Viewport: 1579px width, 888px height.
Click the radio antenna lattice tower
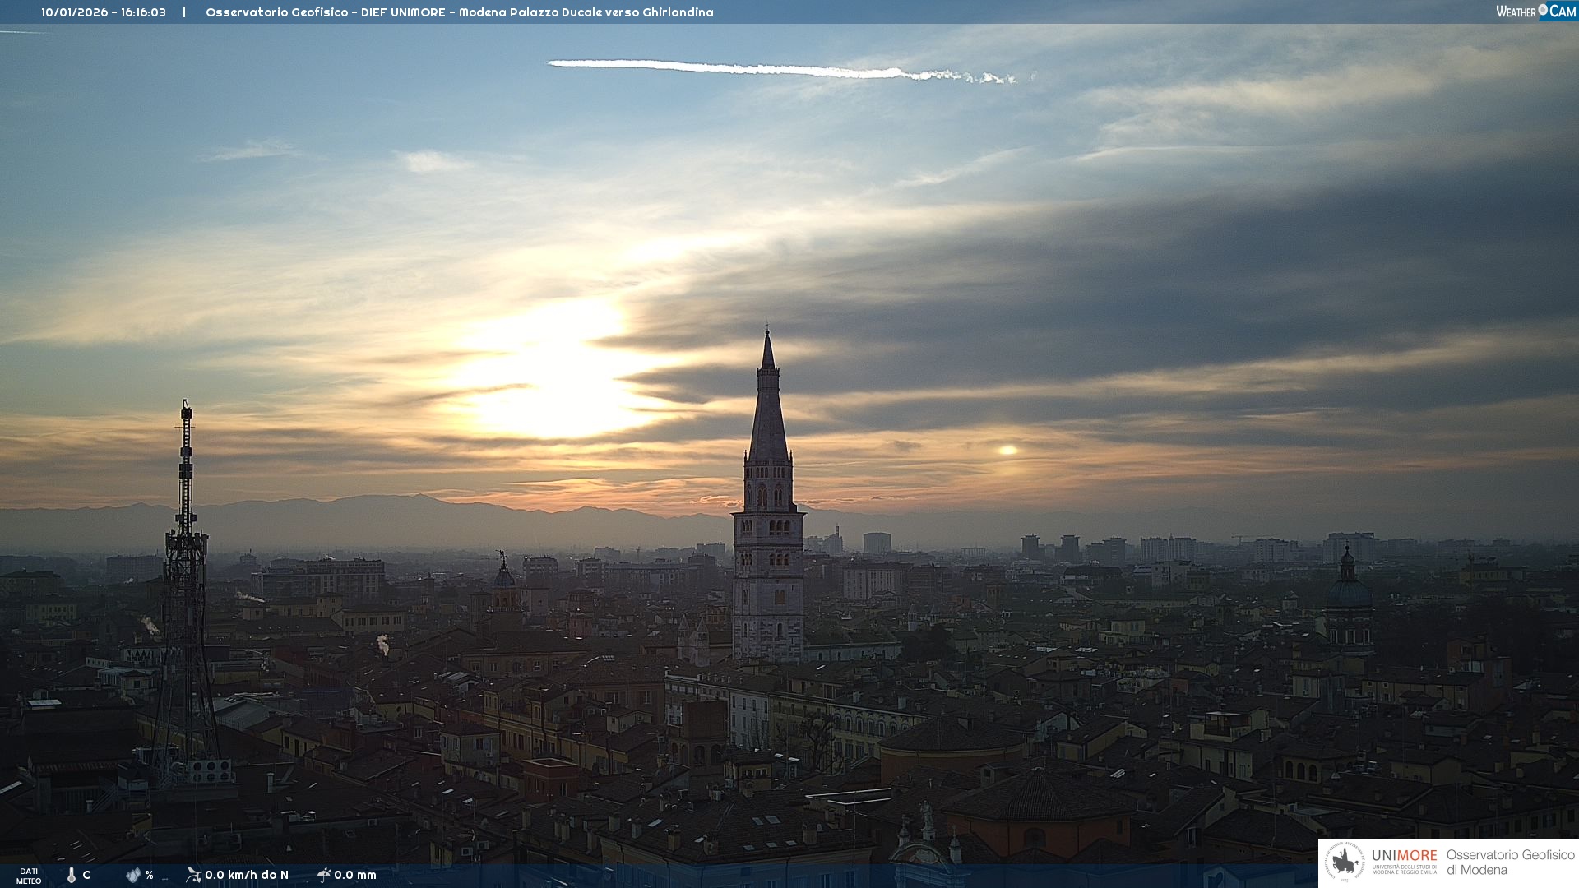186,576
